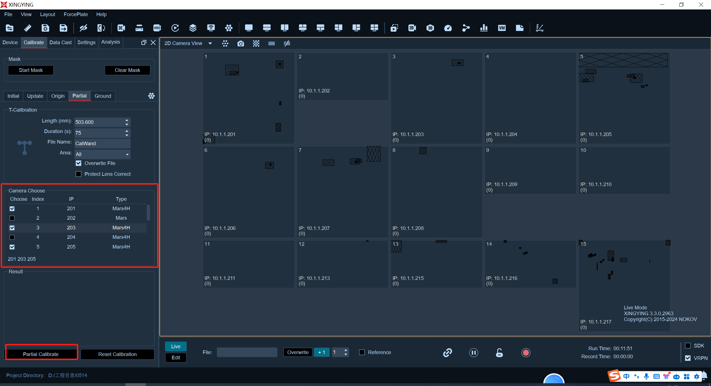The width and height of the screenshot is (711, 386).
Task: Open the VM toolbar icon
Action: (x=502, y=28)
